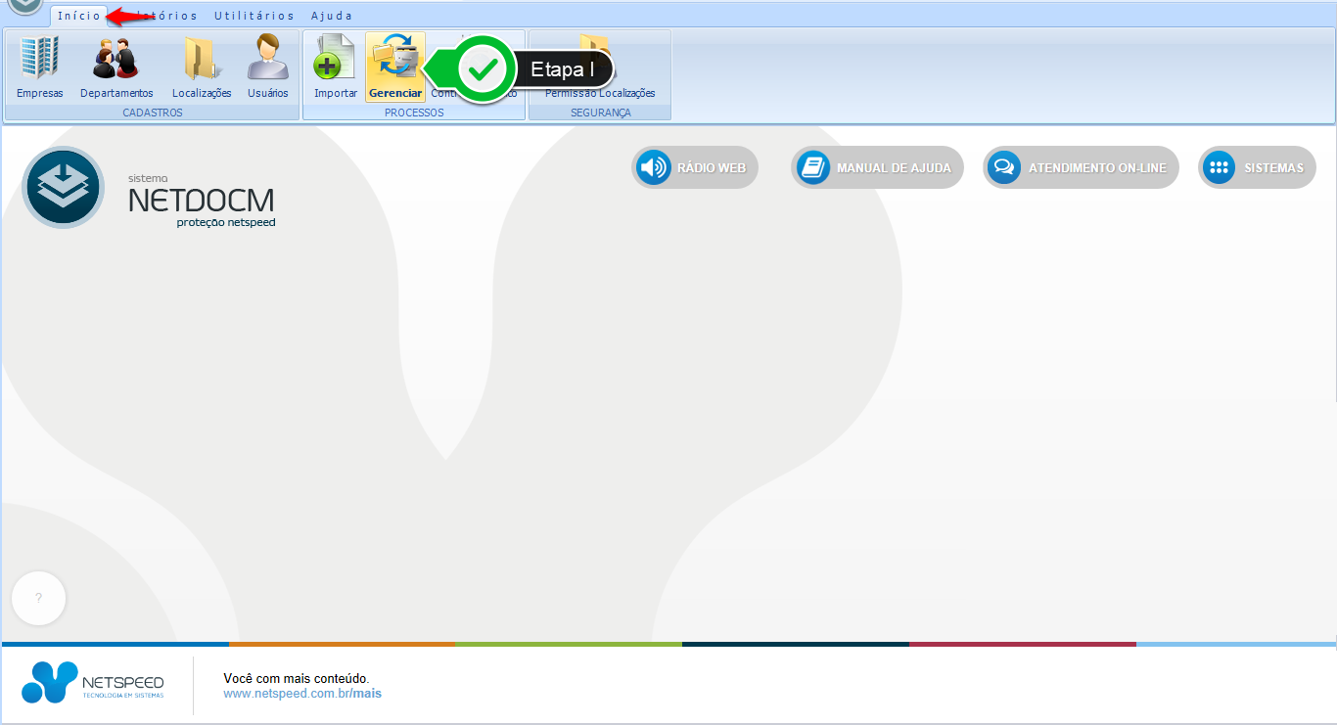Start Atendimento On-line chat
The width and height of the screenshot is (1337, 725).
coord(1082,167)
